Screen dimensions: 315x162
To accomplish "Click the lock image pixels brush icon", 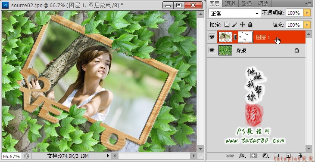I will pos(234,24).
